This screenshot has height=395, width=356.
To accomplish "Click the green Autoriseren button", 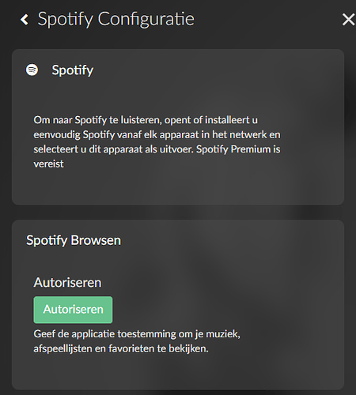I will (x=73, y=310).
